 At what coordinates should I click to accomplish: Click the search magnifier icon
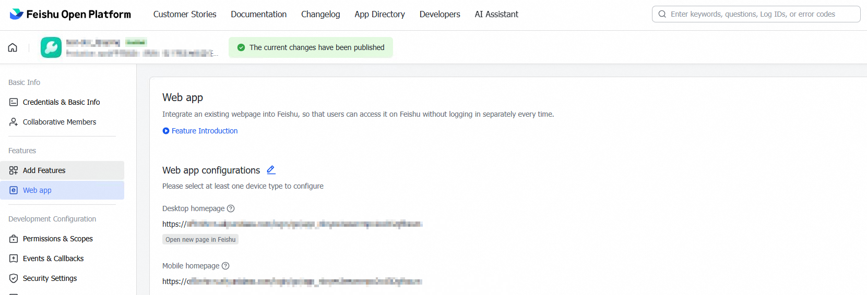click(662, 14)
